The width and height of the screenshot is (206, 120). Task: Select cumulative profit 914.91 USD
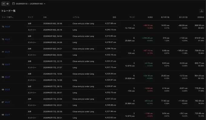199,38
